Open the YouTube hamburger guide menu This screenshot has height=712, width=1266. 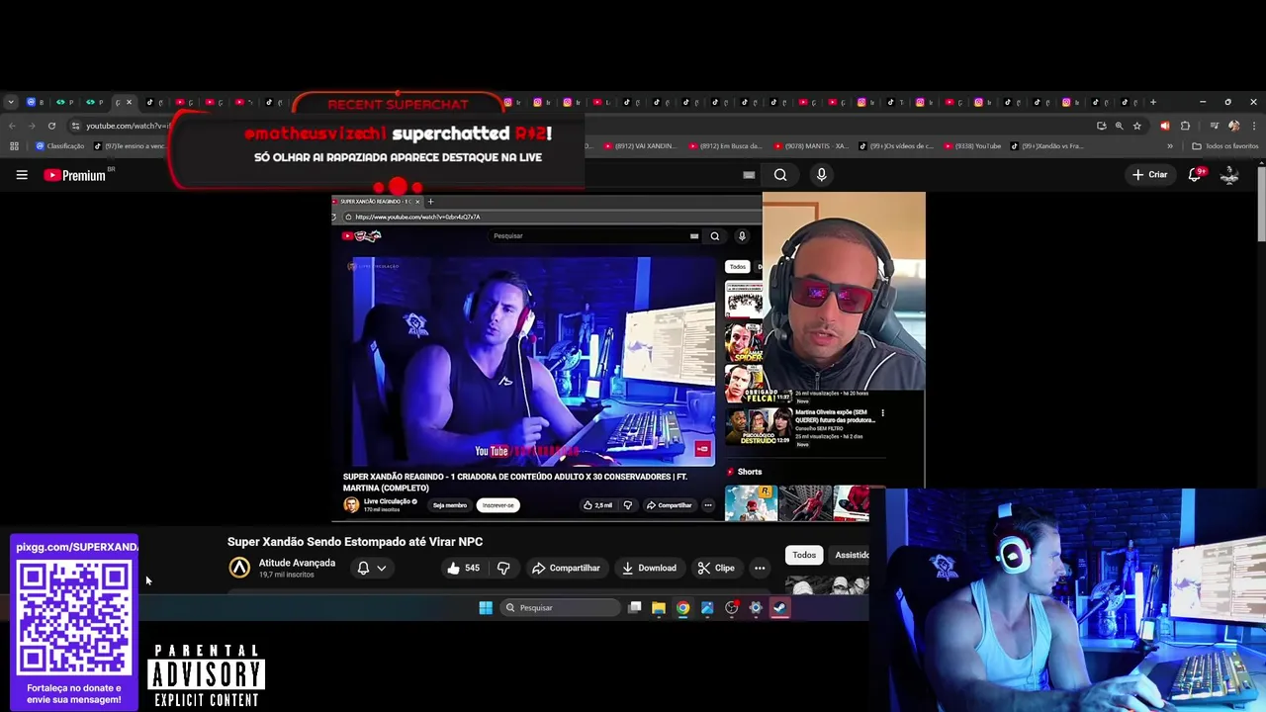coord(22,175)
